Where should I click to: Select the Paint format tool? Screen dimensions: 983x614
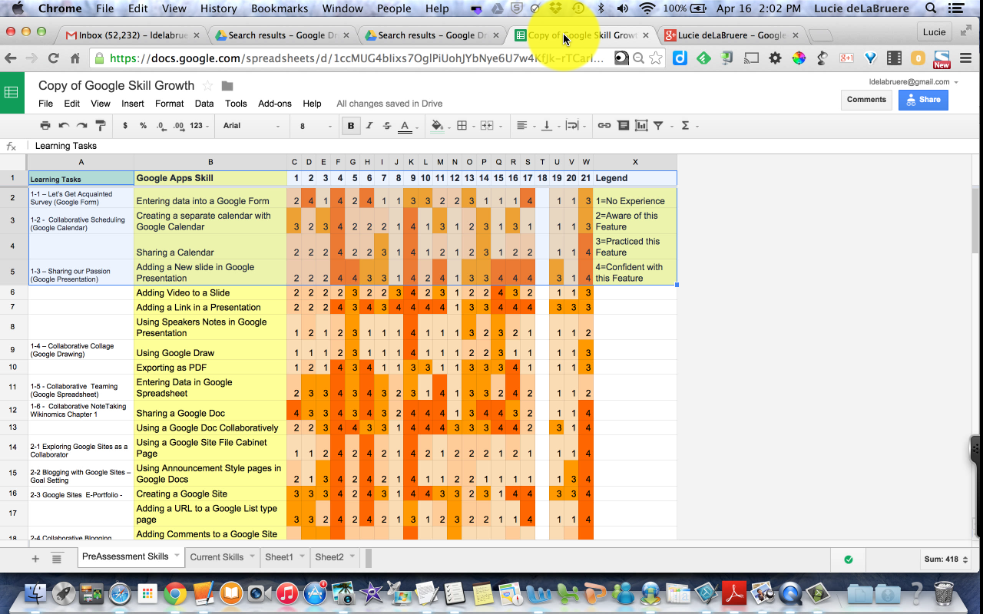click(x=100, y=125)
